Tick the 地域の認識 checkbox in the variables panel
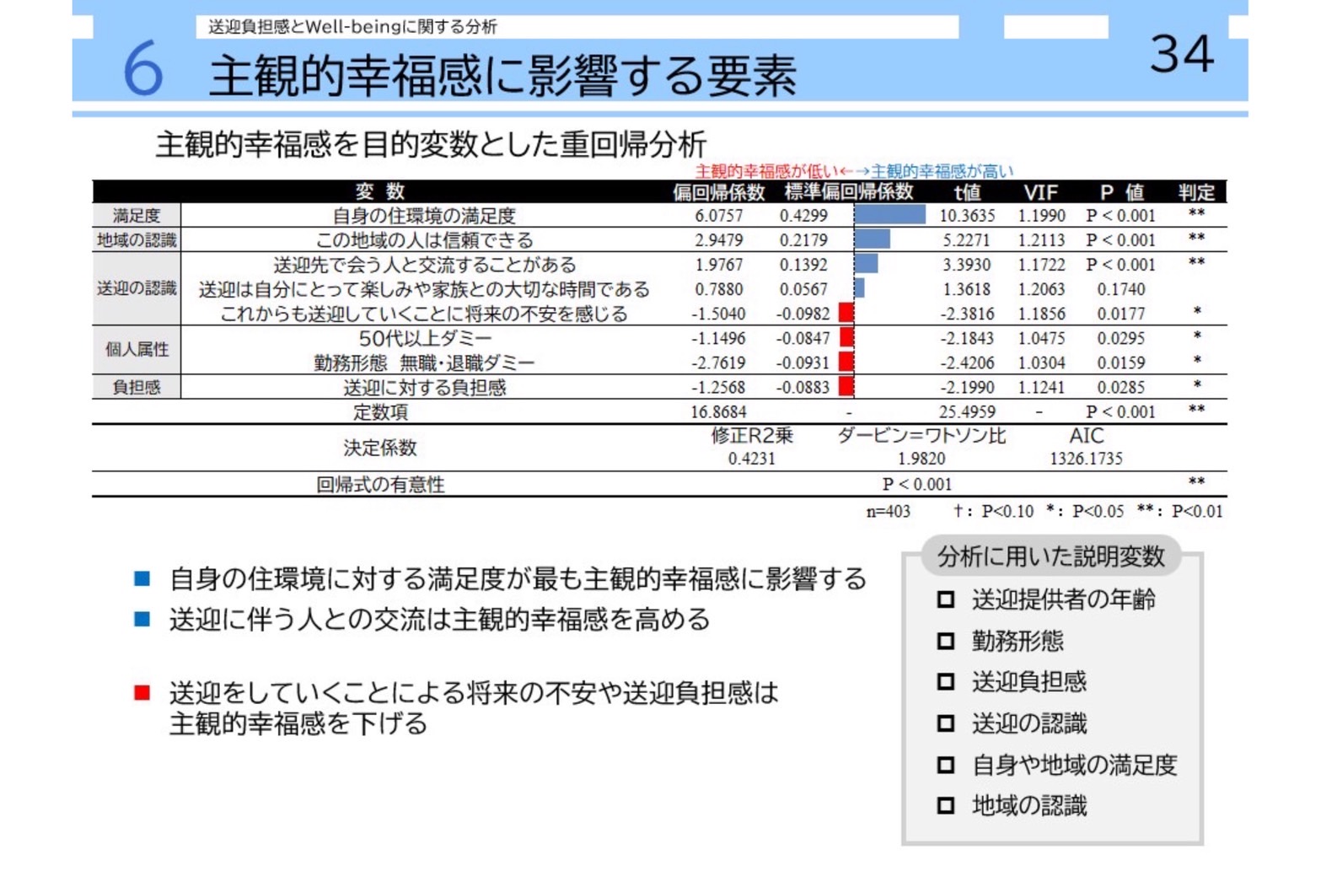Image resolution: width=1321 pixels, height=881 pixels. 946,806
